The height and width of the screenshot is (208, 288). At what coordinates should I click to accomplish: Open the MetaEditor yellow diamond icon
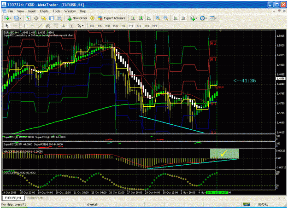[92, 18]
